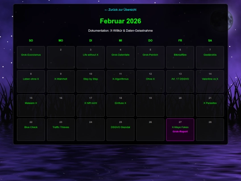241x181 pixels.
Task: Click the SO weekday header
Action: (31, 41)
